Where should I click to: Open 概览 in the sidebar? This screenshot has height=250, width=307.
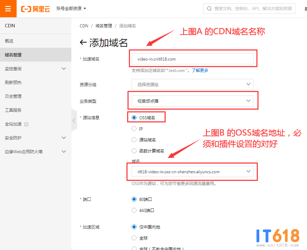tap(36, 41)
